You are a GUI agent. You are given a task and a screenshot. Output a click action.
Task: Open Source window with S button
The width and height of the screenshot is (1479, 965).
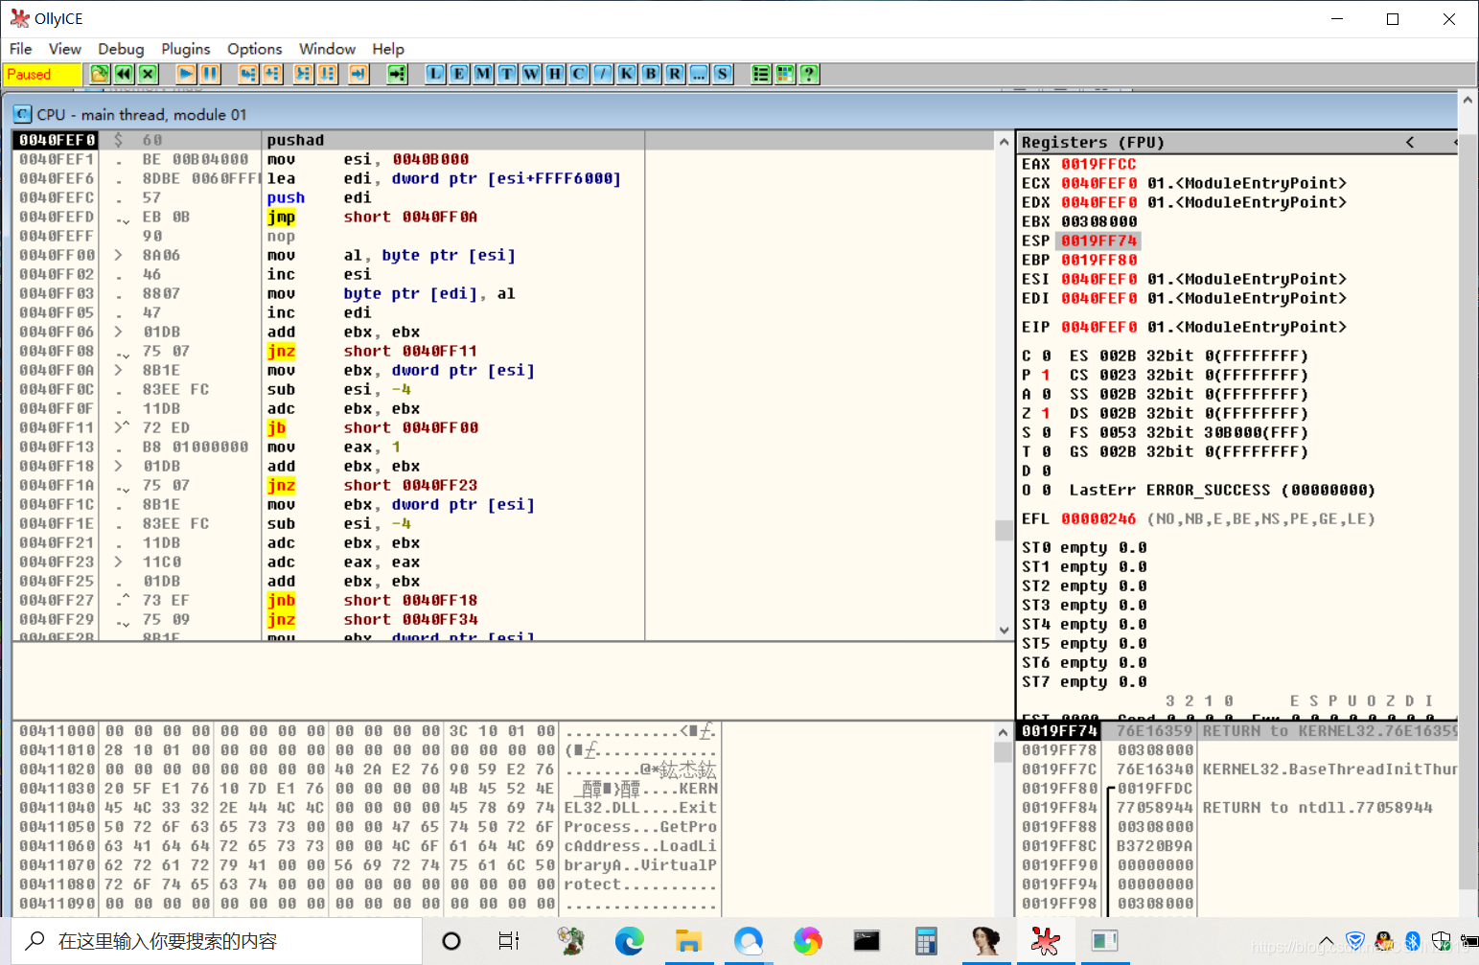coord(723,74)
